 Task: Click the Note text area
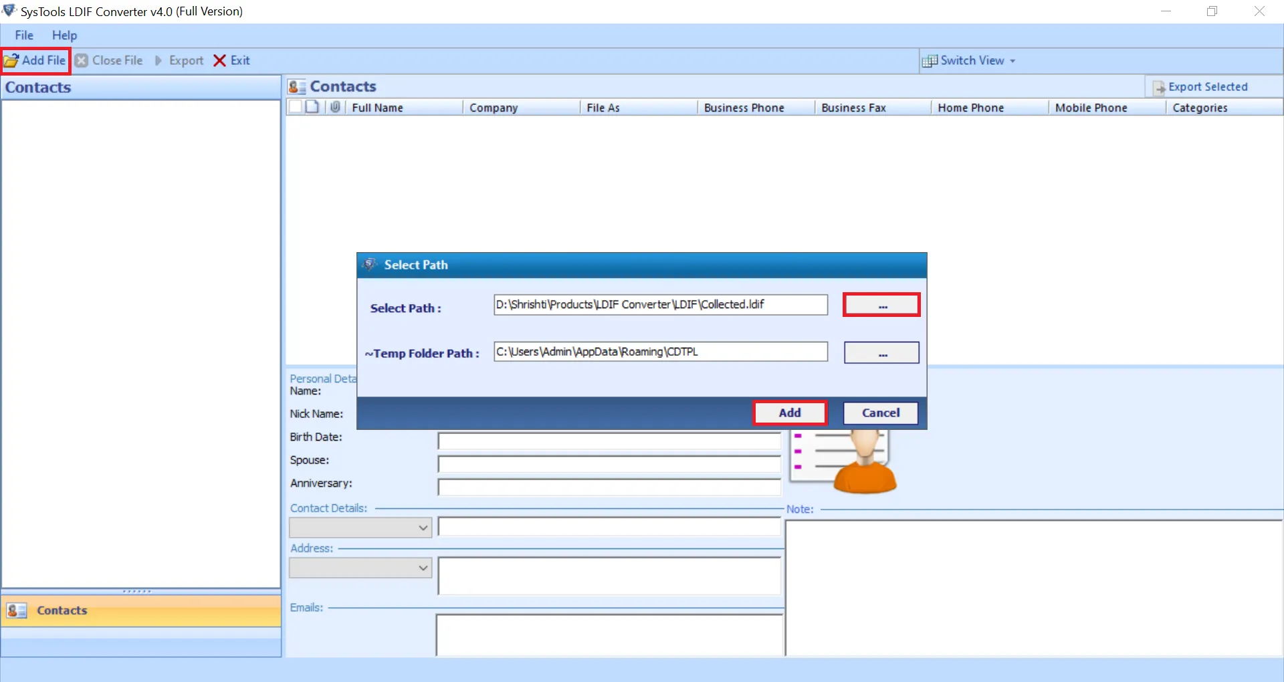[x=1034, y=588]
